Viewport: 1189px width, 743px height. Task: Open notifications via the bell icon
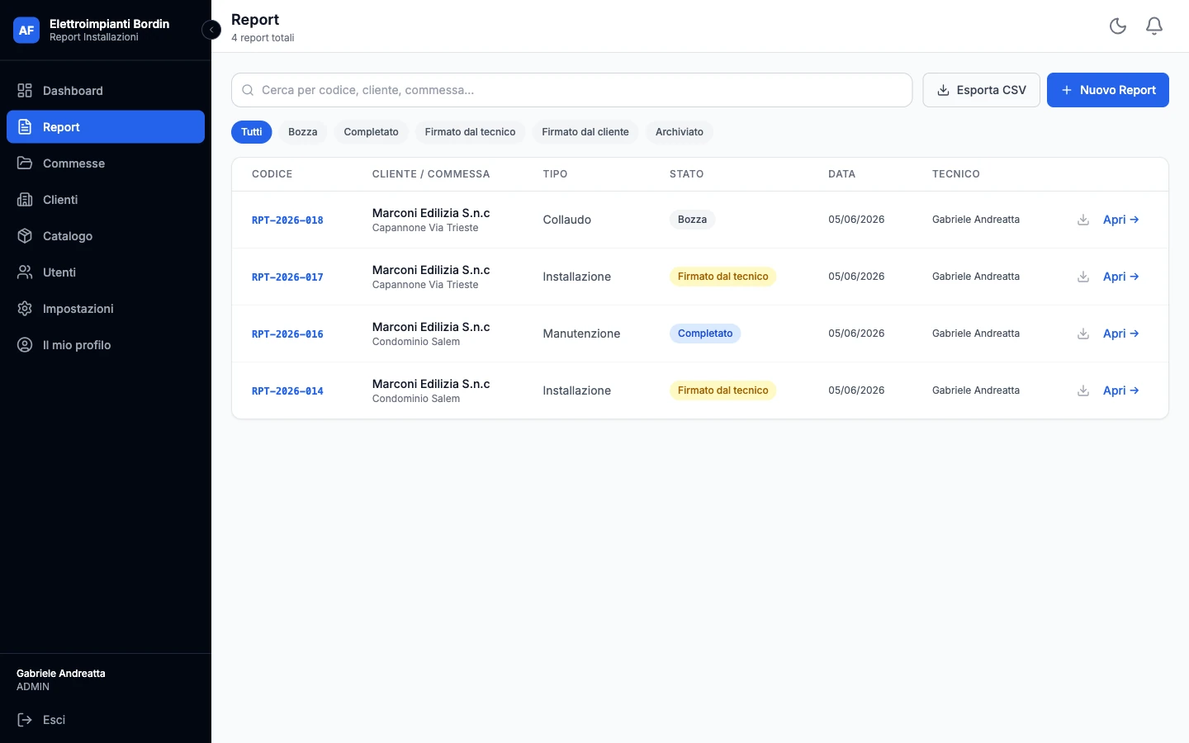pos(1154,26)
